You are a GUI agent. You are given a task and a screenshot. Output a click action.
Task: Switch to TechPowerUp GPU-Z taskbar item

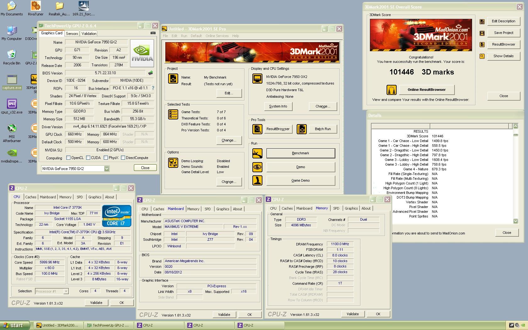[x=108, y=326]
